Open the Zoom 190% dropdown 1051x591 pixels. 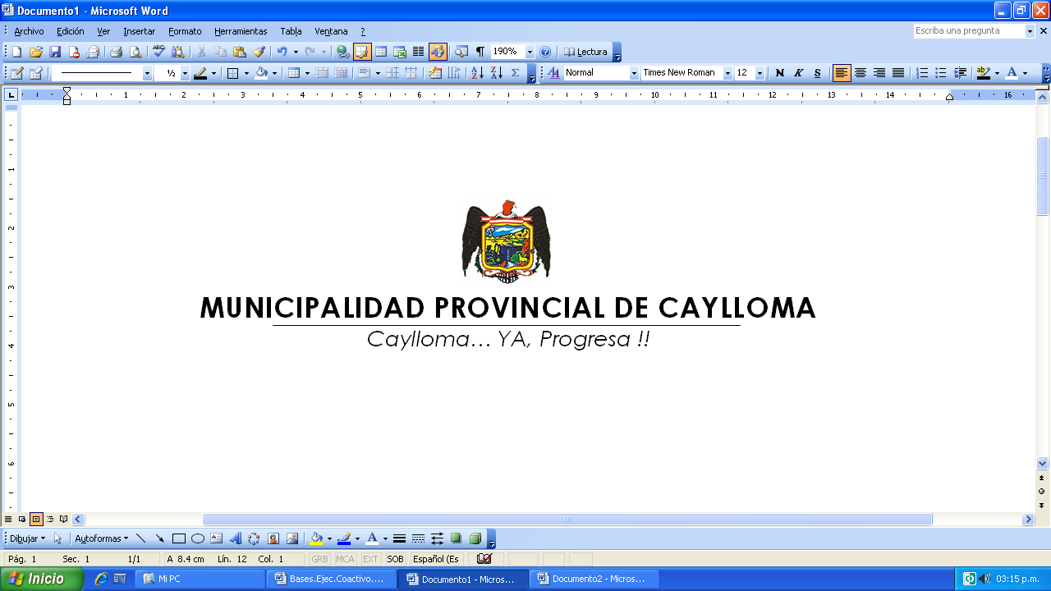click(530, 52)
